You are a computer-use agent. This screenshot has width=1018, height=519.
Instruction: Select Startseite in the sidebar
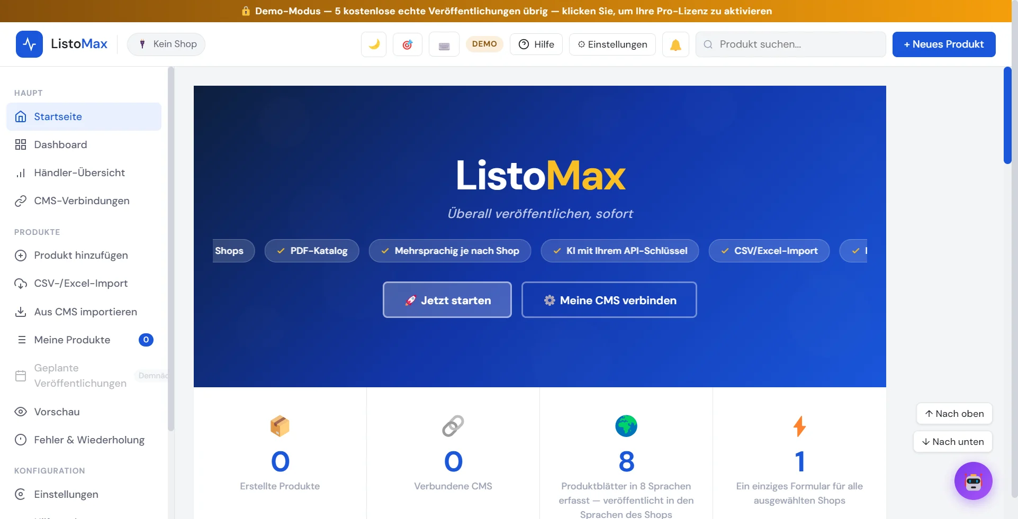coord(84,116)
